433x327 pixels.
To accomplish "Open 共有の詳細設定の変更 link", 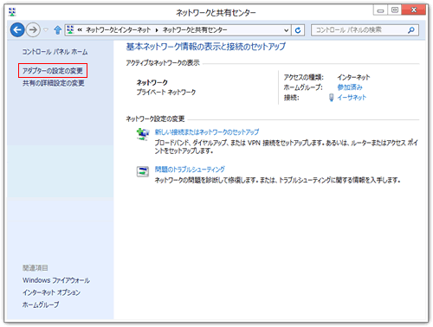I will coord(54,83).
